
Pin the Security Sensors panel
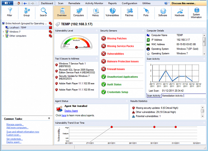[x=143, y=31]
